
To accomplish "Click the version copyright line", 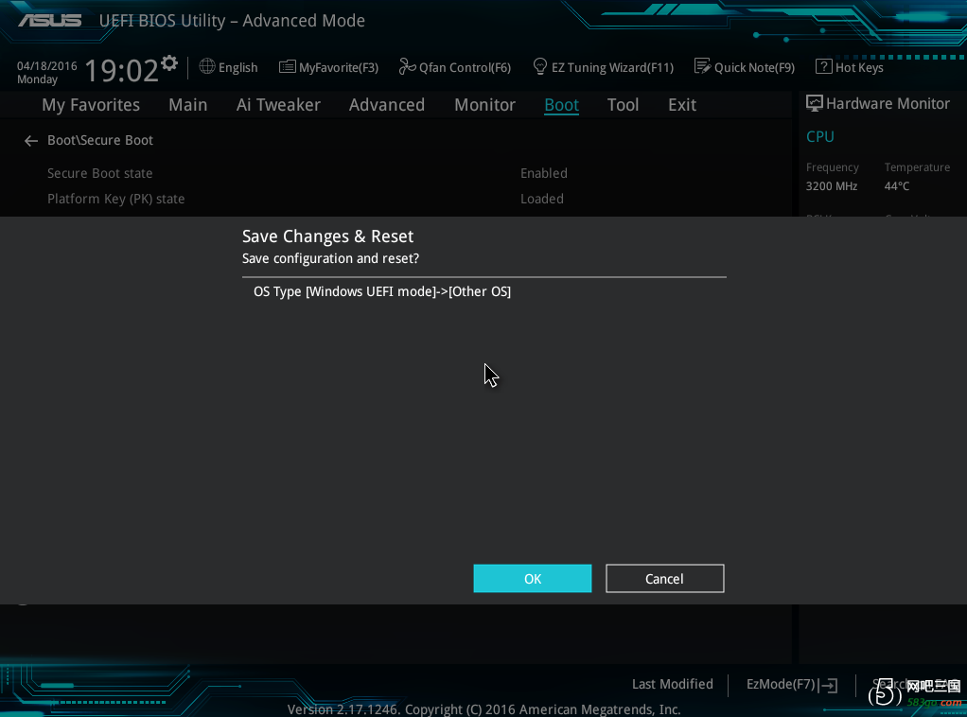I will [x=483, y=709].
